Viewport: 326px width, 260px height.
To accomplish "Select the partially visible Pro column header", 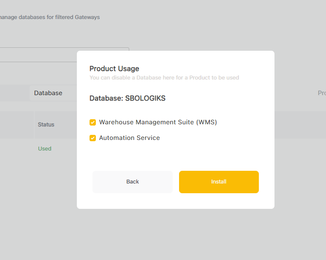I will pos(321,93).
